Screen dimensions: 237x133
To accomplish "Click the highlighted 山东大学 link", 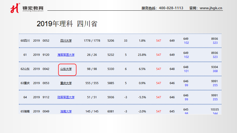I will (66, 69).
